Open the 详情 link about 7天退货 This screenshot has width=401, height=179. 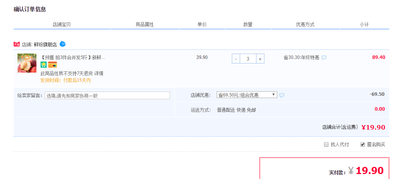click(99, 73)
